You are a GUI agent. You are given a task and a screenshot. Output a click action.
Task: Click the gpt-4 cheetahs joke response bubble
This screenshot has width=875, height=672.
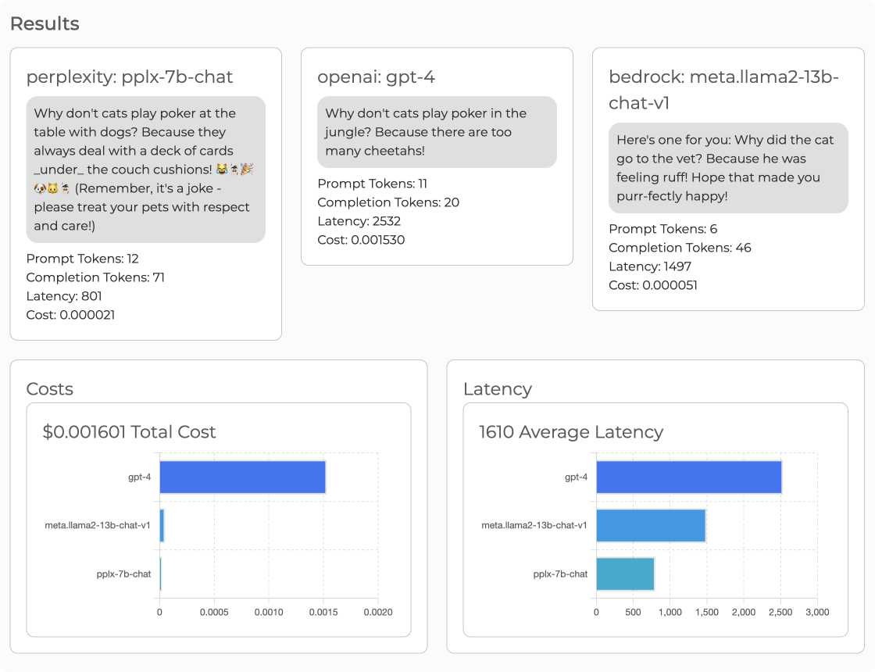tap(437, 132)
